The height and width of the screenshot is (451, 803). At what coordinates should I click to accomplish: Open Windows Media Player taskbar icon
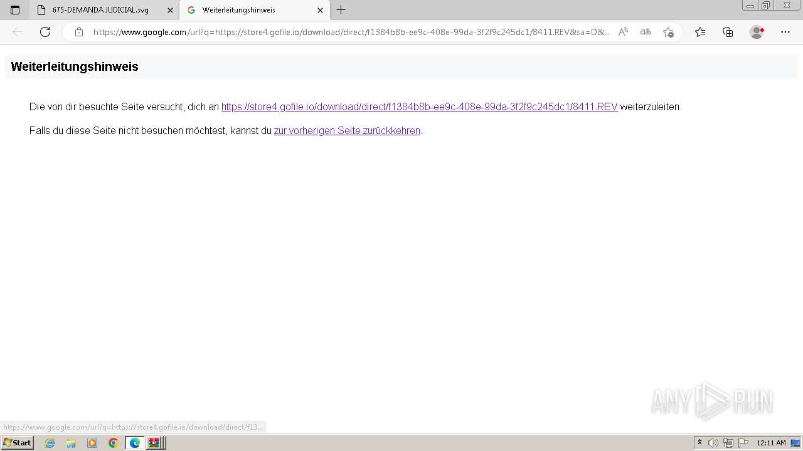click(x=92, y=443)
